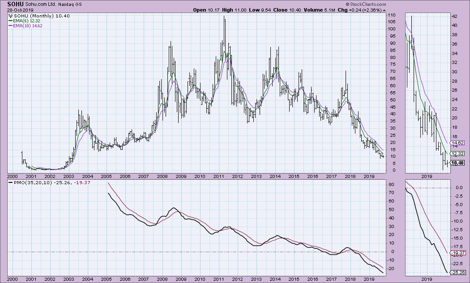470x283 pixels.
Task: Click the 55 label on the price axis
Action: tap(392, 93)
